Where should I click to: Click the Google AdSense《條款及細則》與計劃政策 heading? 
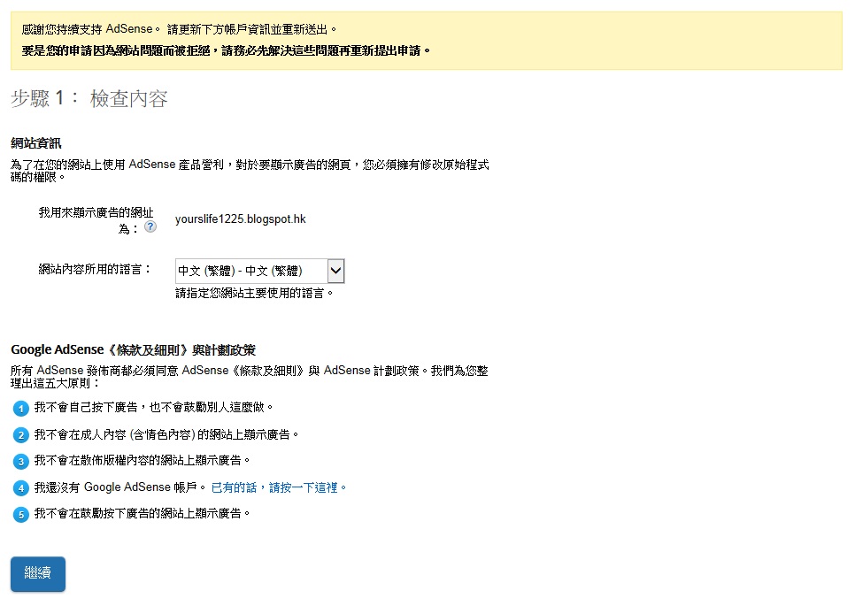[134, 349]
